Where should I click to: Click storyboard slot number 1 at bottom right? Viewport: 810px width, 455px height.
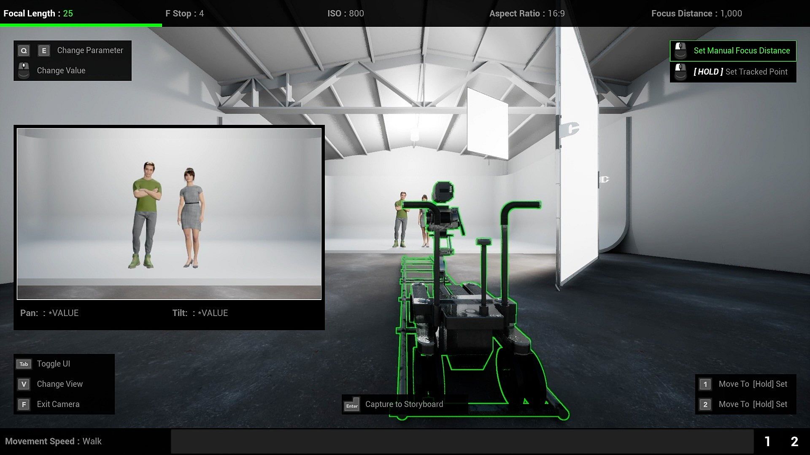pos(767,442)
